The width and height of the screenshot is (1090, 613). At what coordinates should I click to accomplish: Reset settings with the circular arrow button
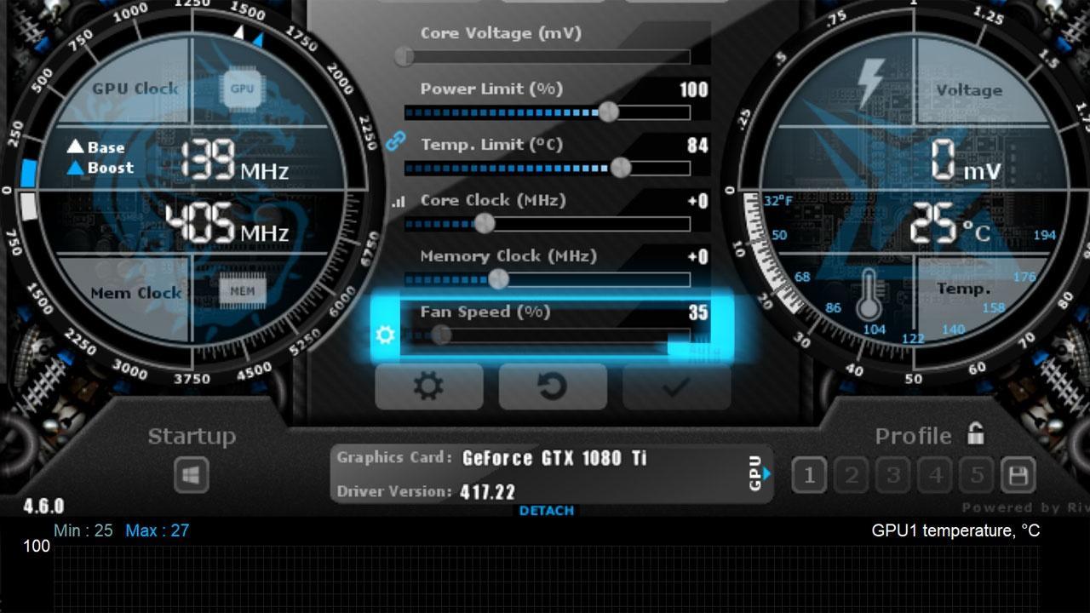[x=553, y=387]
